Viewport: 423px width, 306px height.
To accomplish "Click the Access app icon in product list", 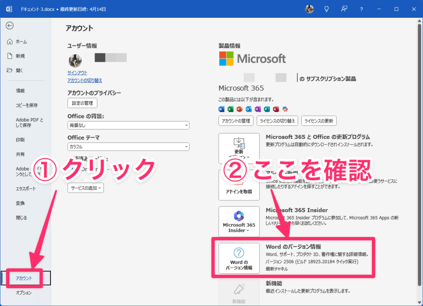I will [x=276, y=109].
